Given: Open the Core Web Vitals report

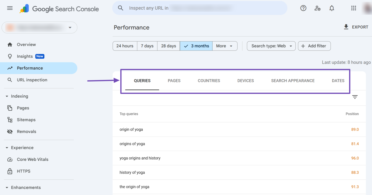Looking at the screenshot, I should (32, 159).
